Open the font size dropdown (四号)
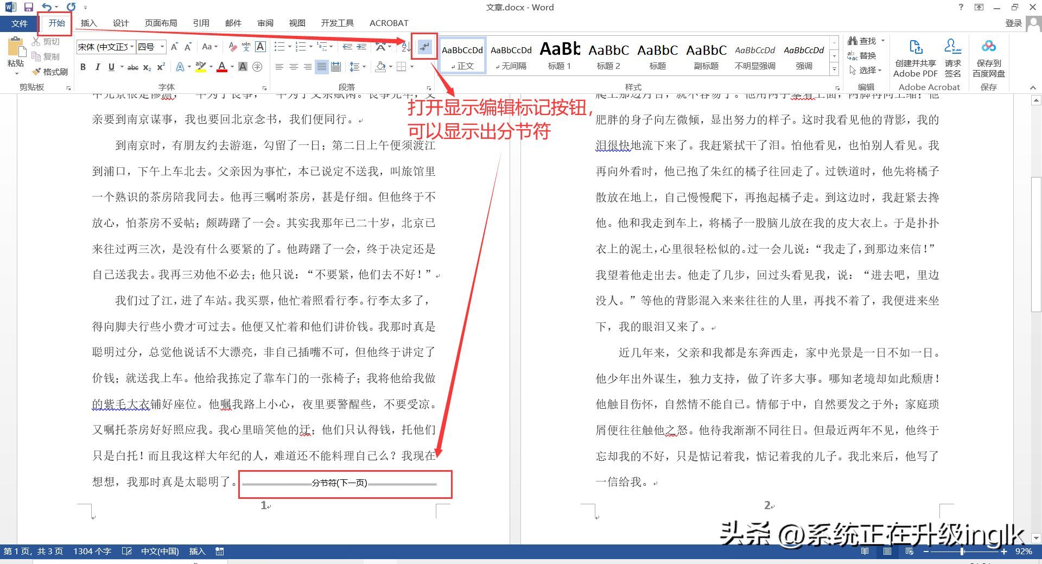 tap(162, 47)
